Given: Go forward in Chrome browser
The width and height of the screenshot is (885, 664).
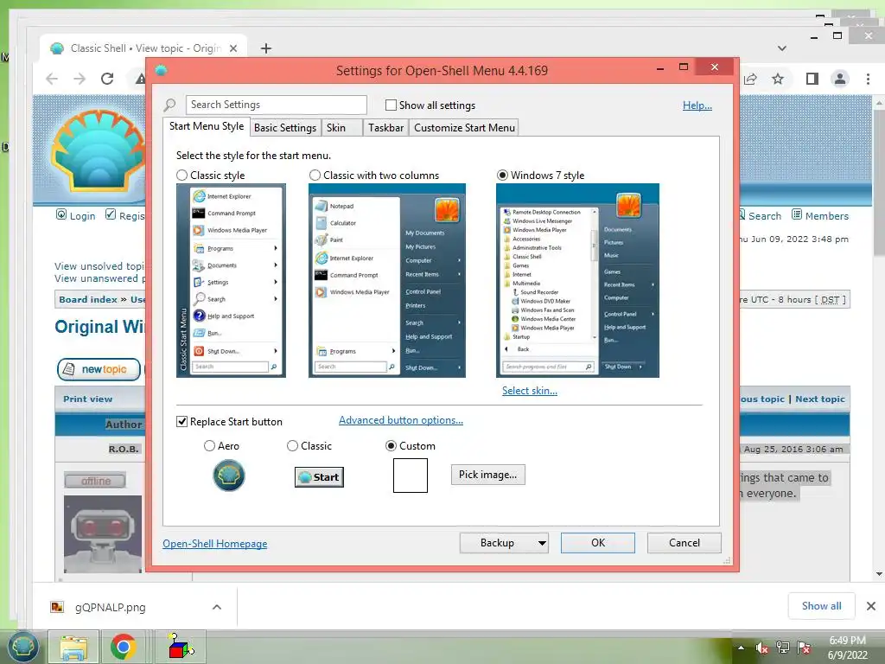Looking at the screenshot, I should 79,79.
